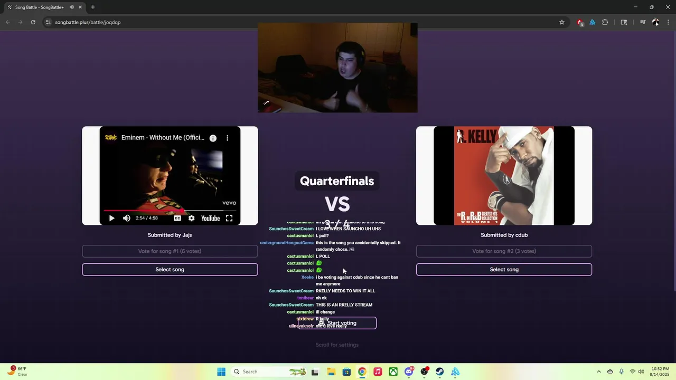Open Chrome from the taskbar
This screenshot has width=676, height=380.
[x=362, y=372]
